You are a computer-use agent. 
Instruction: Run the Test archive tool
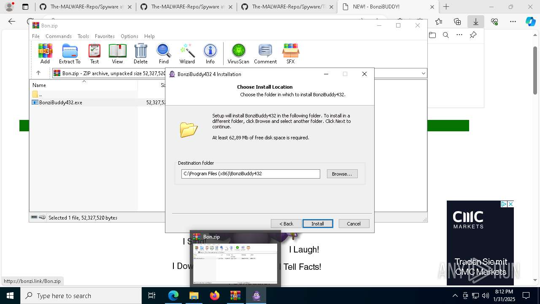click(x=94, y=54)
